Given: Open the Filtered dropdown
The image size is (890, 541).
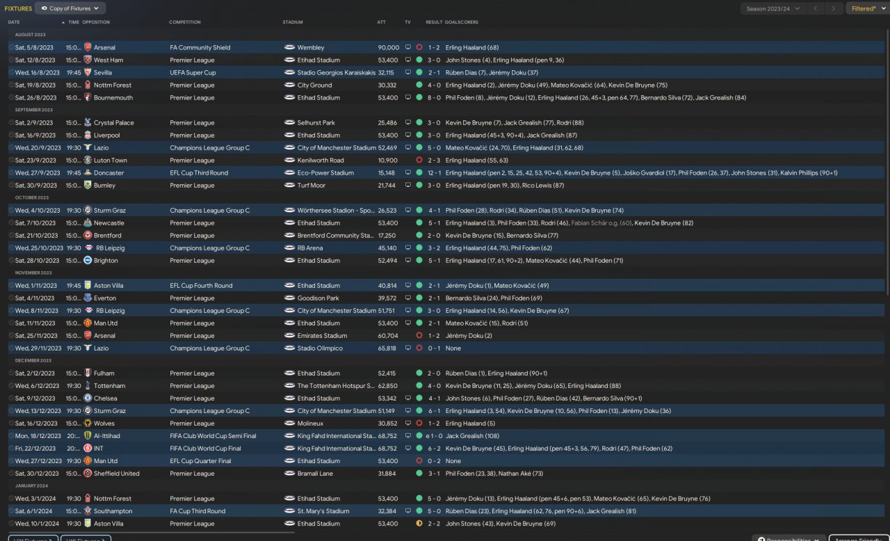Looking at the screenshot, I should point(866,8).
